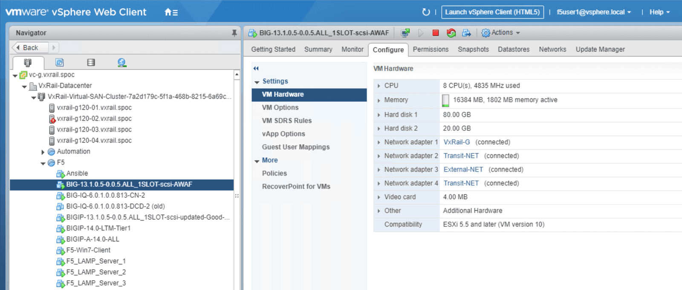The image size is (682, 290).
Task: Click the red Power Off VM icon
Action: coord(435,33)
